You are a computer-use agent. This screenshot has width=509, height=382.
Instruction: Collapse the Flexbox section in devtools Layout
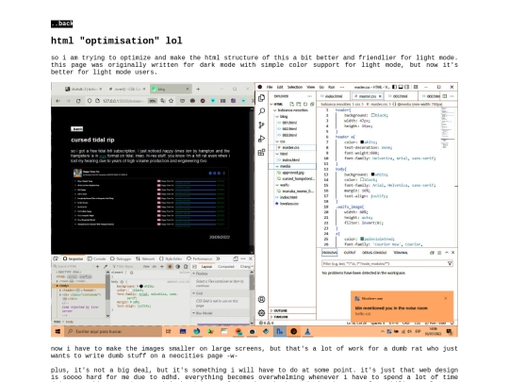coord(220,274)
